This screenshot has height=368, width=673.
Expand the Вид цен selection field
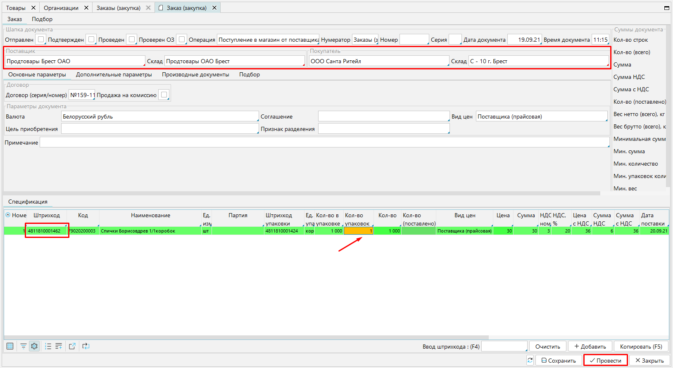(541, 116)
